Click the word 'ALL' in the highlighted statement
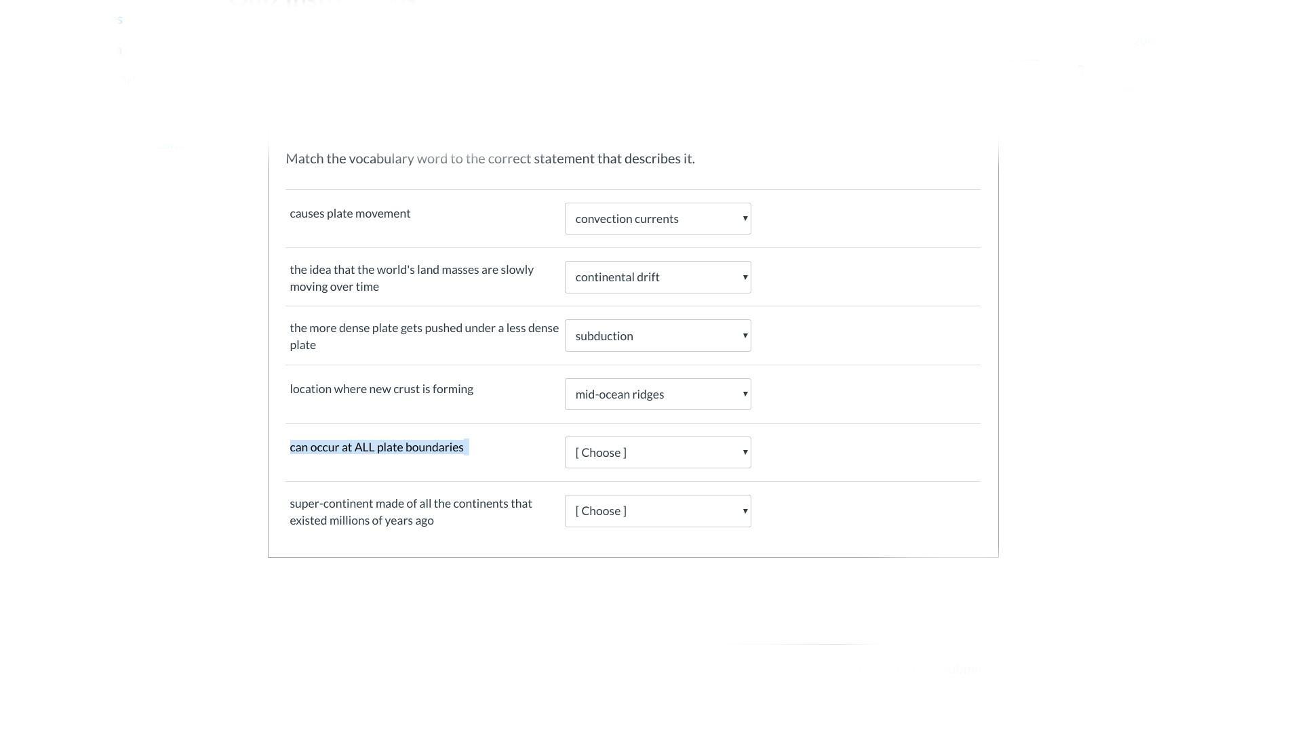The image size is (1302, 732). pyautogui.click(x=364, y=447)
